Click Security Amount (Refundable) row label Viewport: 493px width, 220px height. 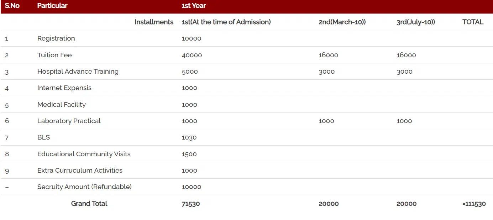(x=84, y=187)
